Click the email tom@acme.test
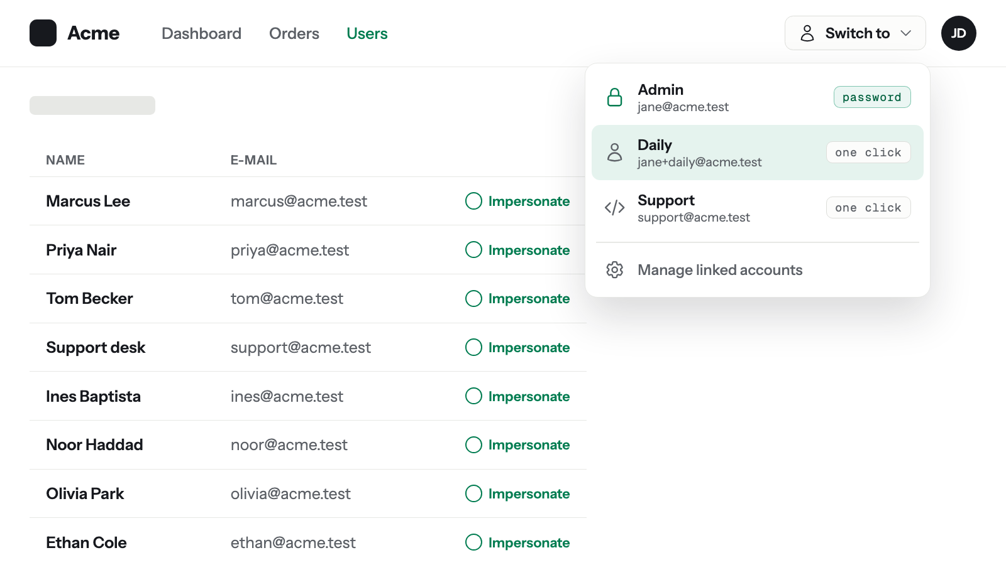 coord(287,298)
